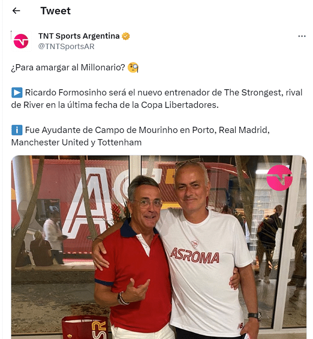Click the 'Fue Ayudante de Campo' paragraph
This screenshot has height=339, width=313.
(x=141, y=136)
